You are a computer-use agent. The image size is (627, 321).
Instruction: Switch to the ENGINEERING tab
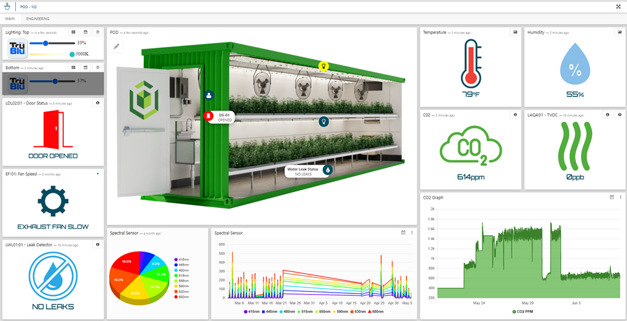click(x=38, y=19)
